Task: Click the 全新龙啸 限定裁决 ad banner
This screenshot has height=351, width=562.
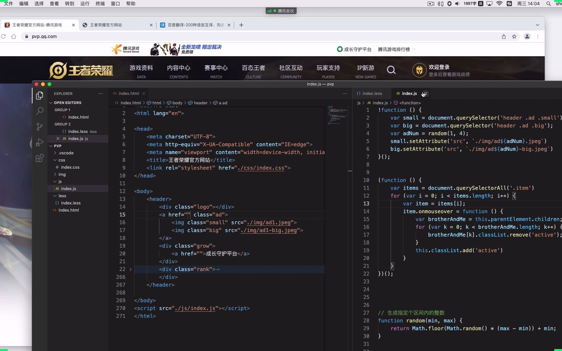Action: 186,49
